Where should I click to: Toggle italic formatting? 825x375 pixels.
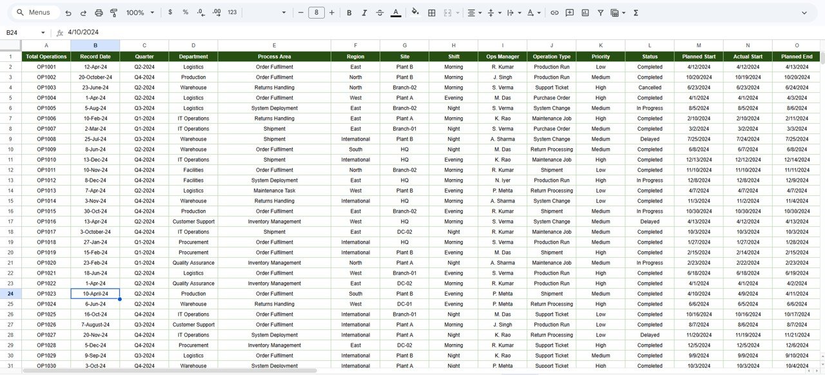click(364, 12)
